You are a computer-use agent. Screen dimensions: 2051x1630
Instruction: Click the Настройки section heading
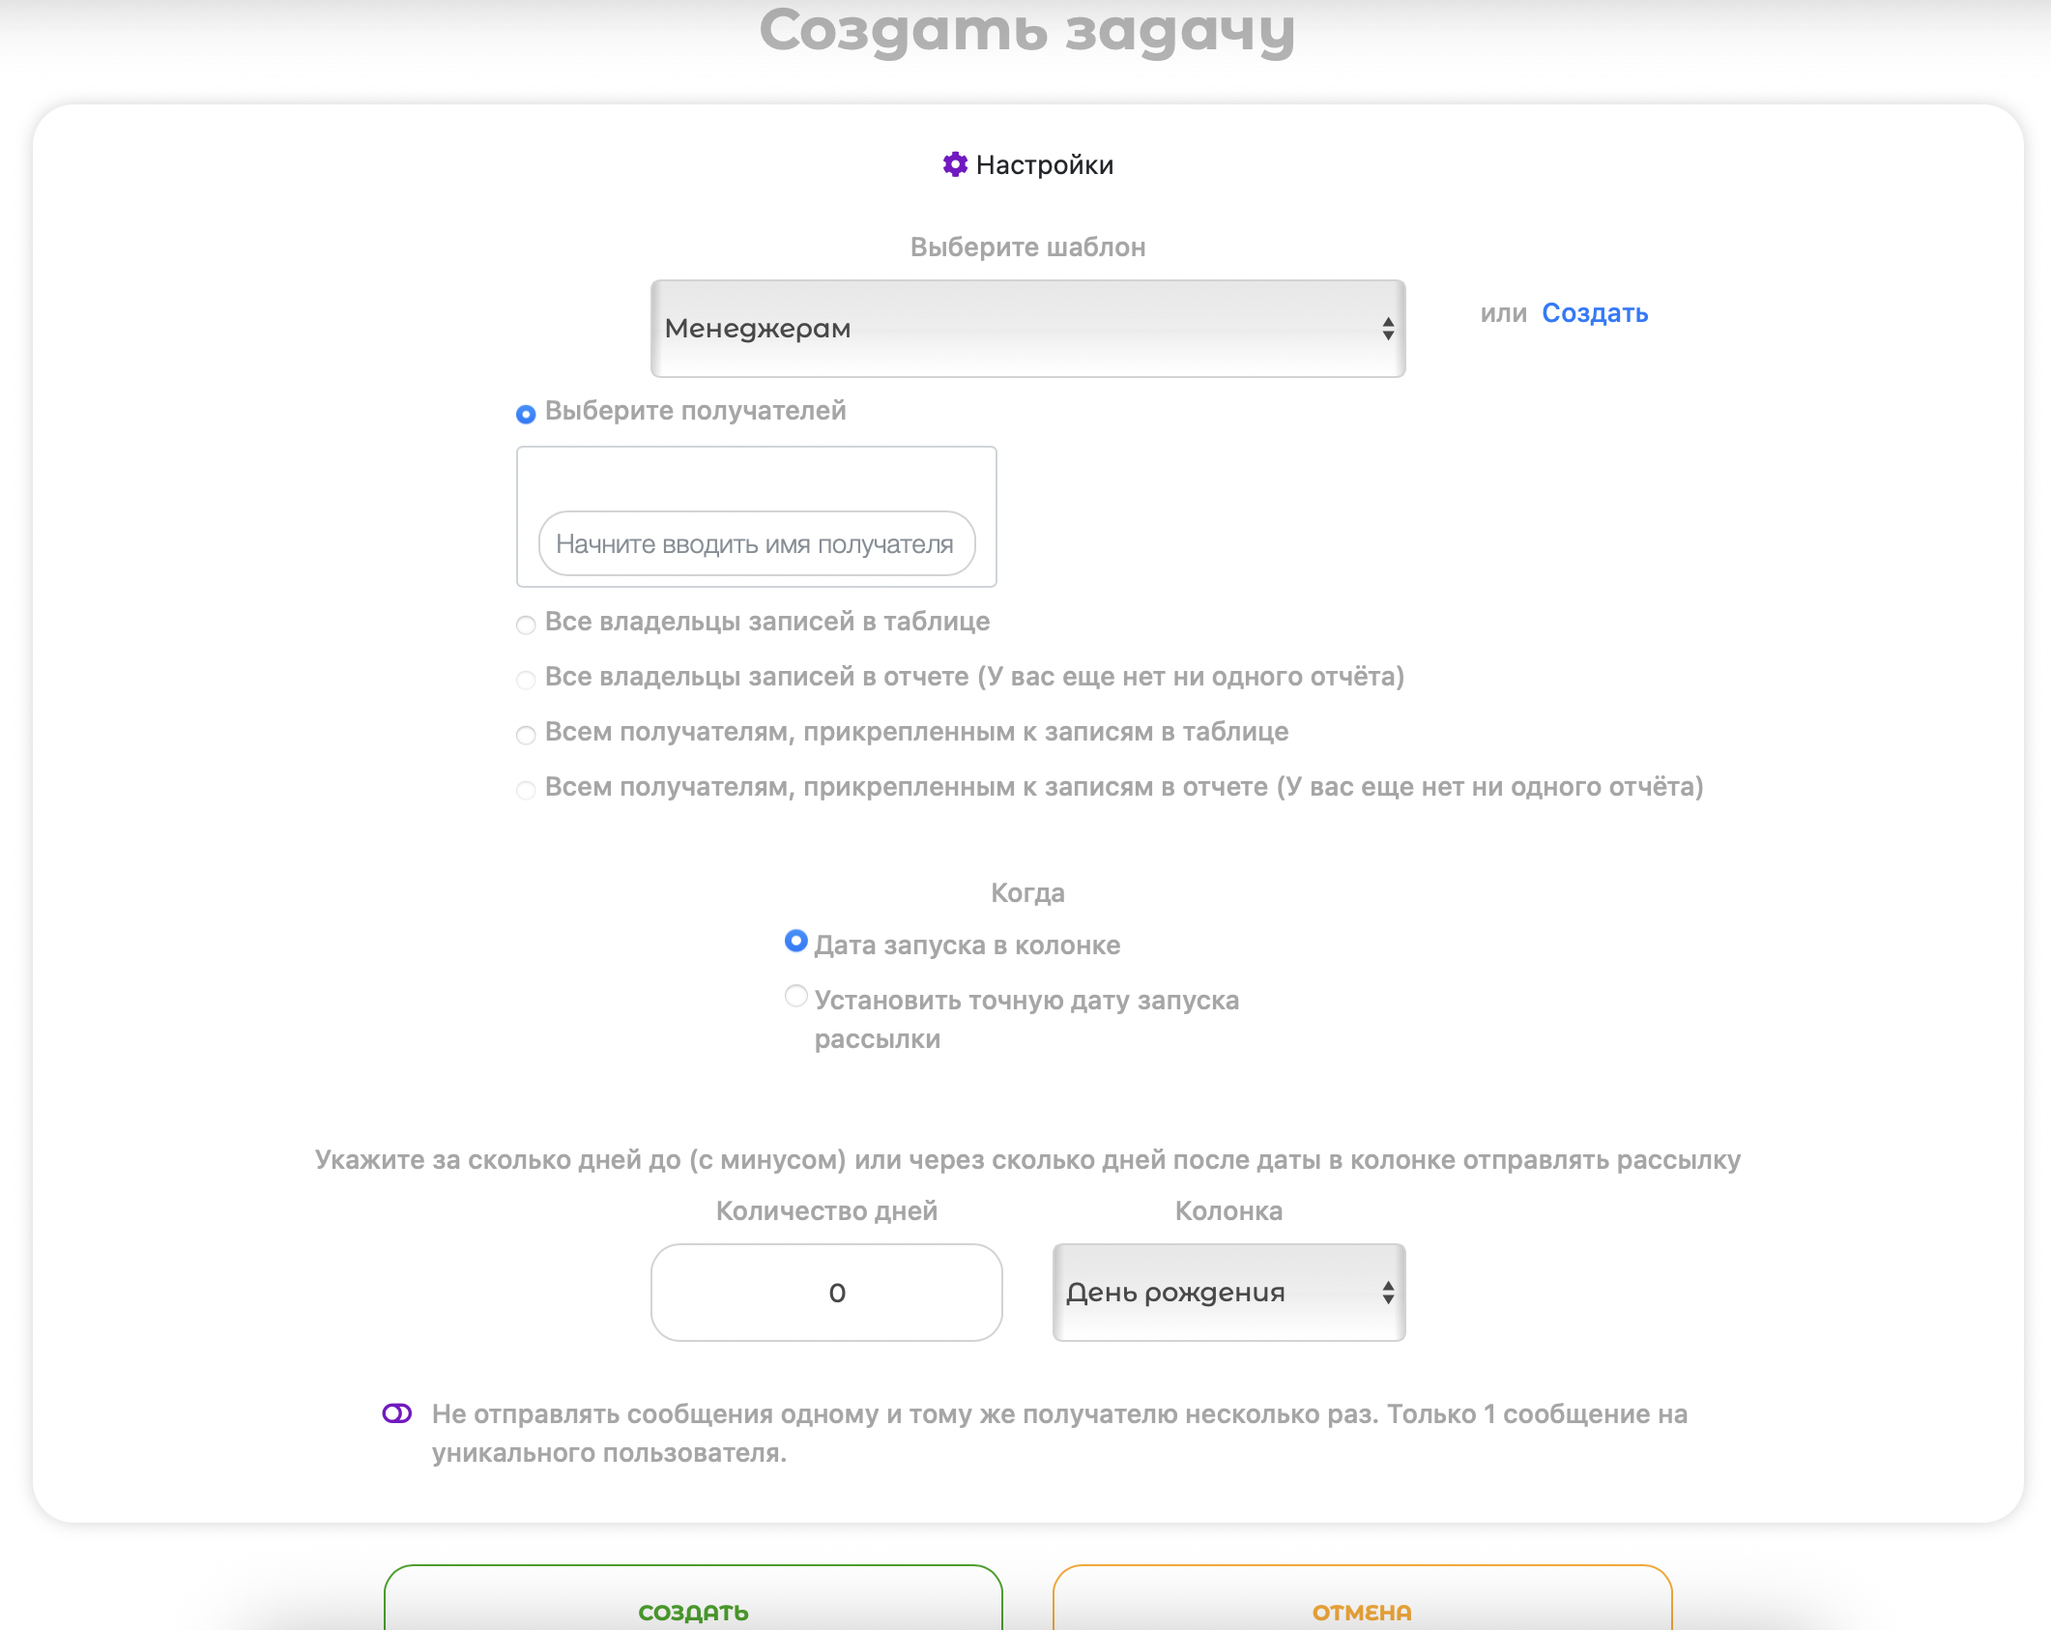pos(1044,165)
